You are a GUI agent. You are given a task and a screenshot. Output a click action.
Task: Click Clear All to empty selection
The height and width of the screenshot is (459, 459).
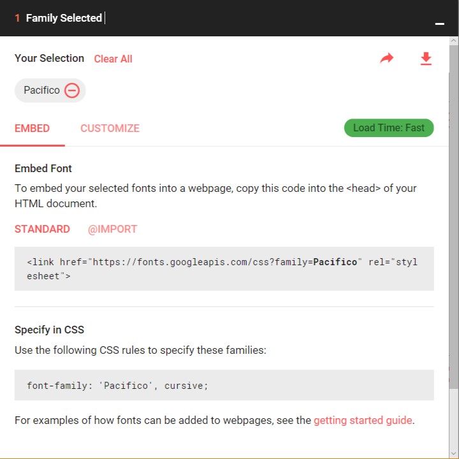point(113,59)
